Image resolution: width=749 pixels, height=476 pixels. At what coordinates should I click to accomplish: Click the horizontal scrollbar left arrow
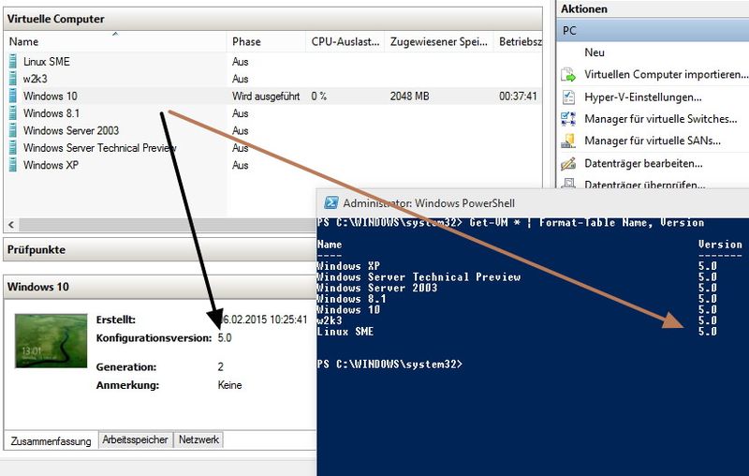11,224
